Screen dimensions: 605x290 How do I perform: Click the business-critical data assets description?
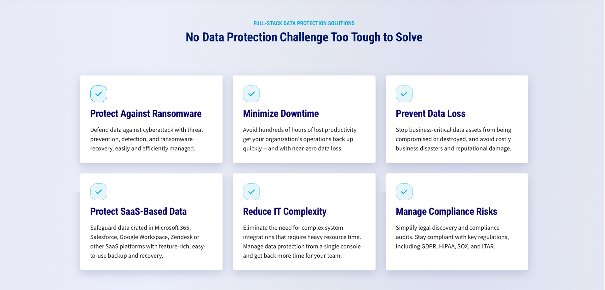(453, 139)
